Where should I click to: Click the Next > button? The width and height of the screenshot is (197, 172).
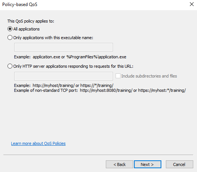[147, 164]
